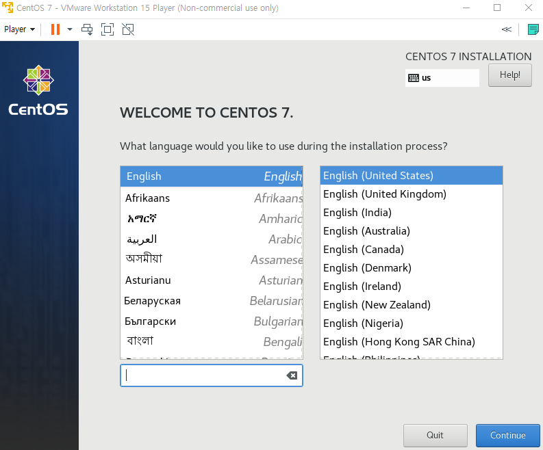Choose English (Ireland) locale

click(412, 286)
